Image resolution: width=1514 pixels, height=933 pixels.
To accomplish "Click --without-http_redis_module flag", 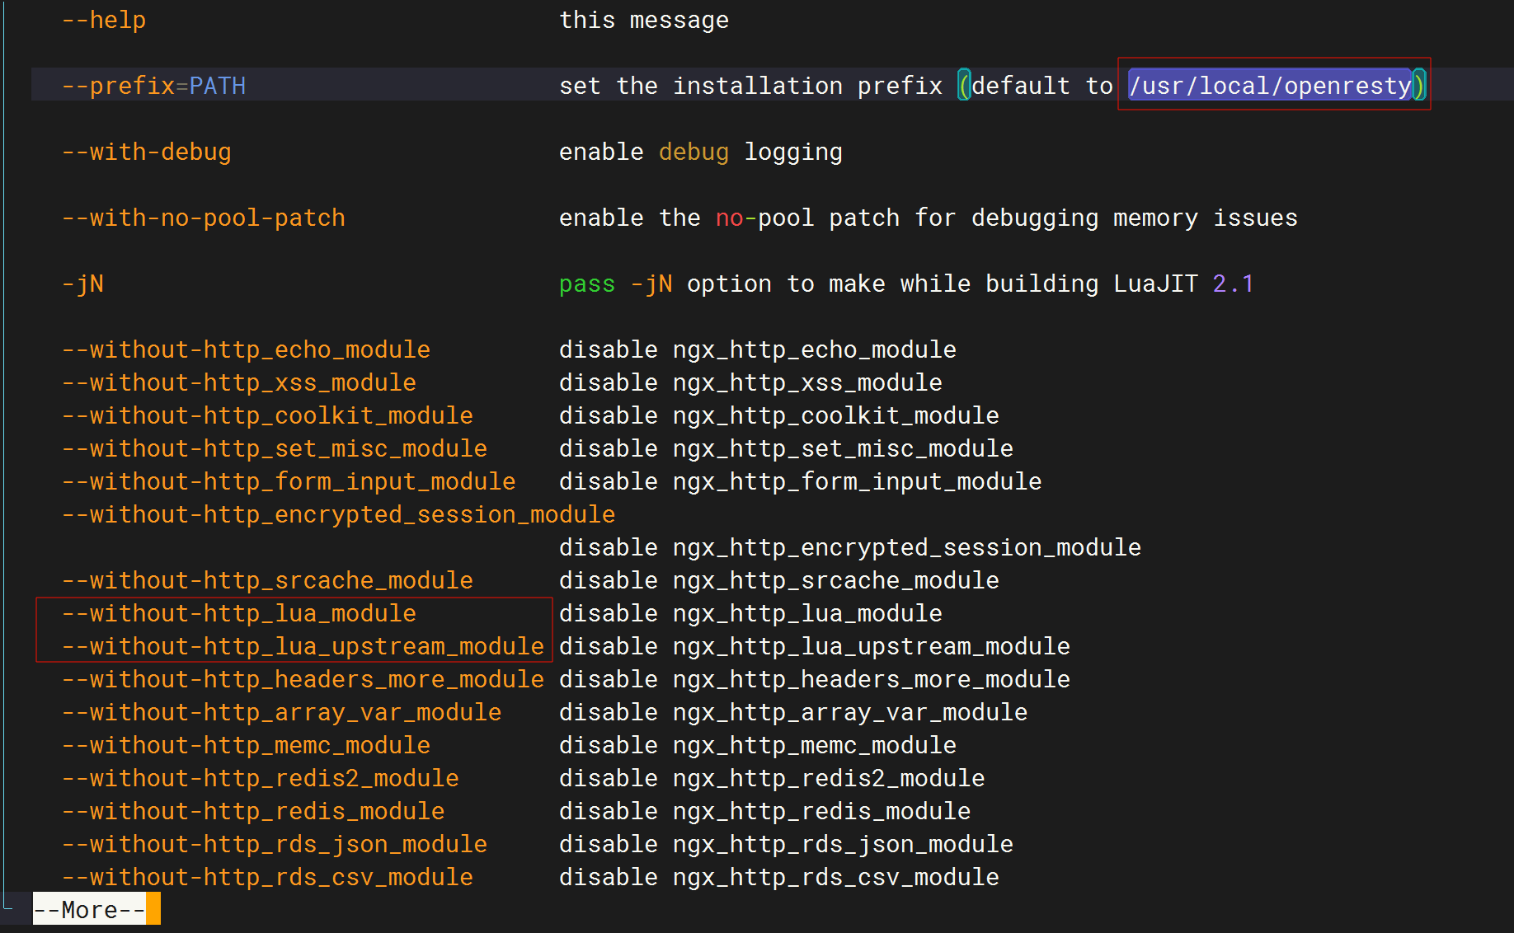I will [x=253, y=811].
